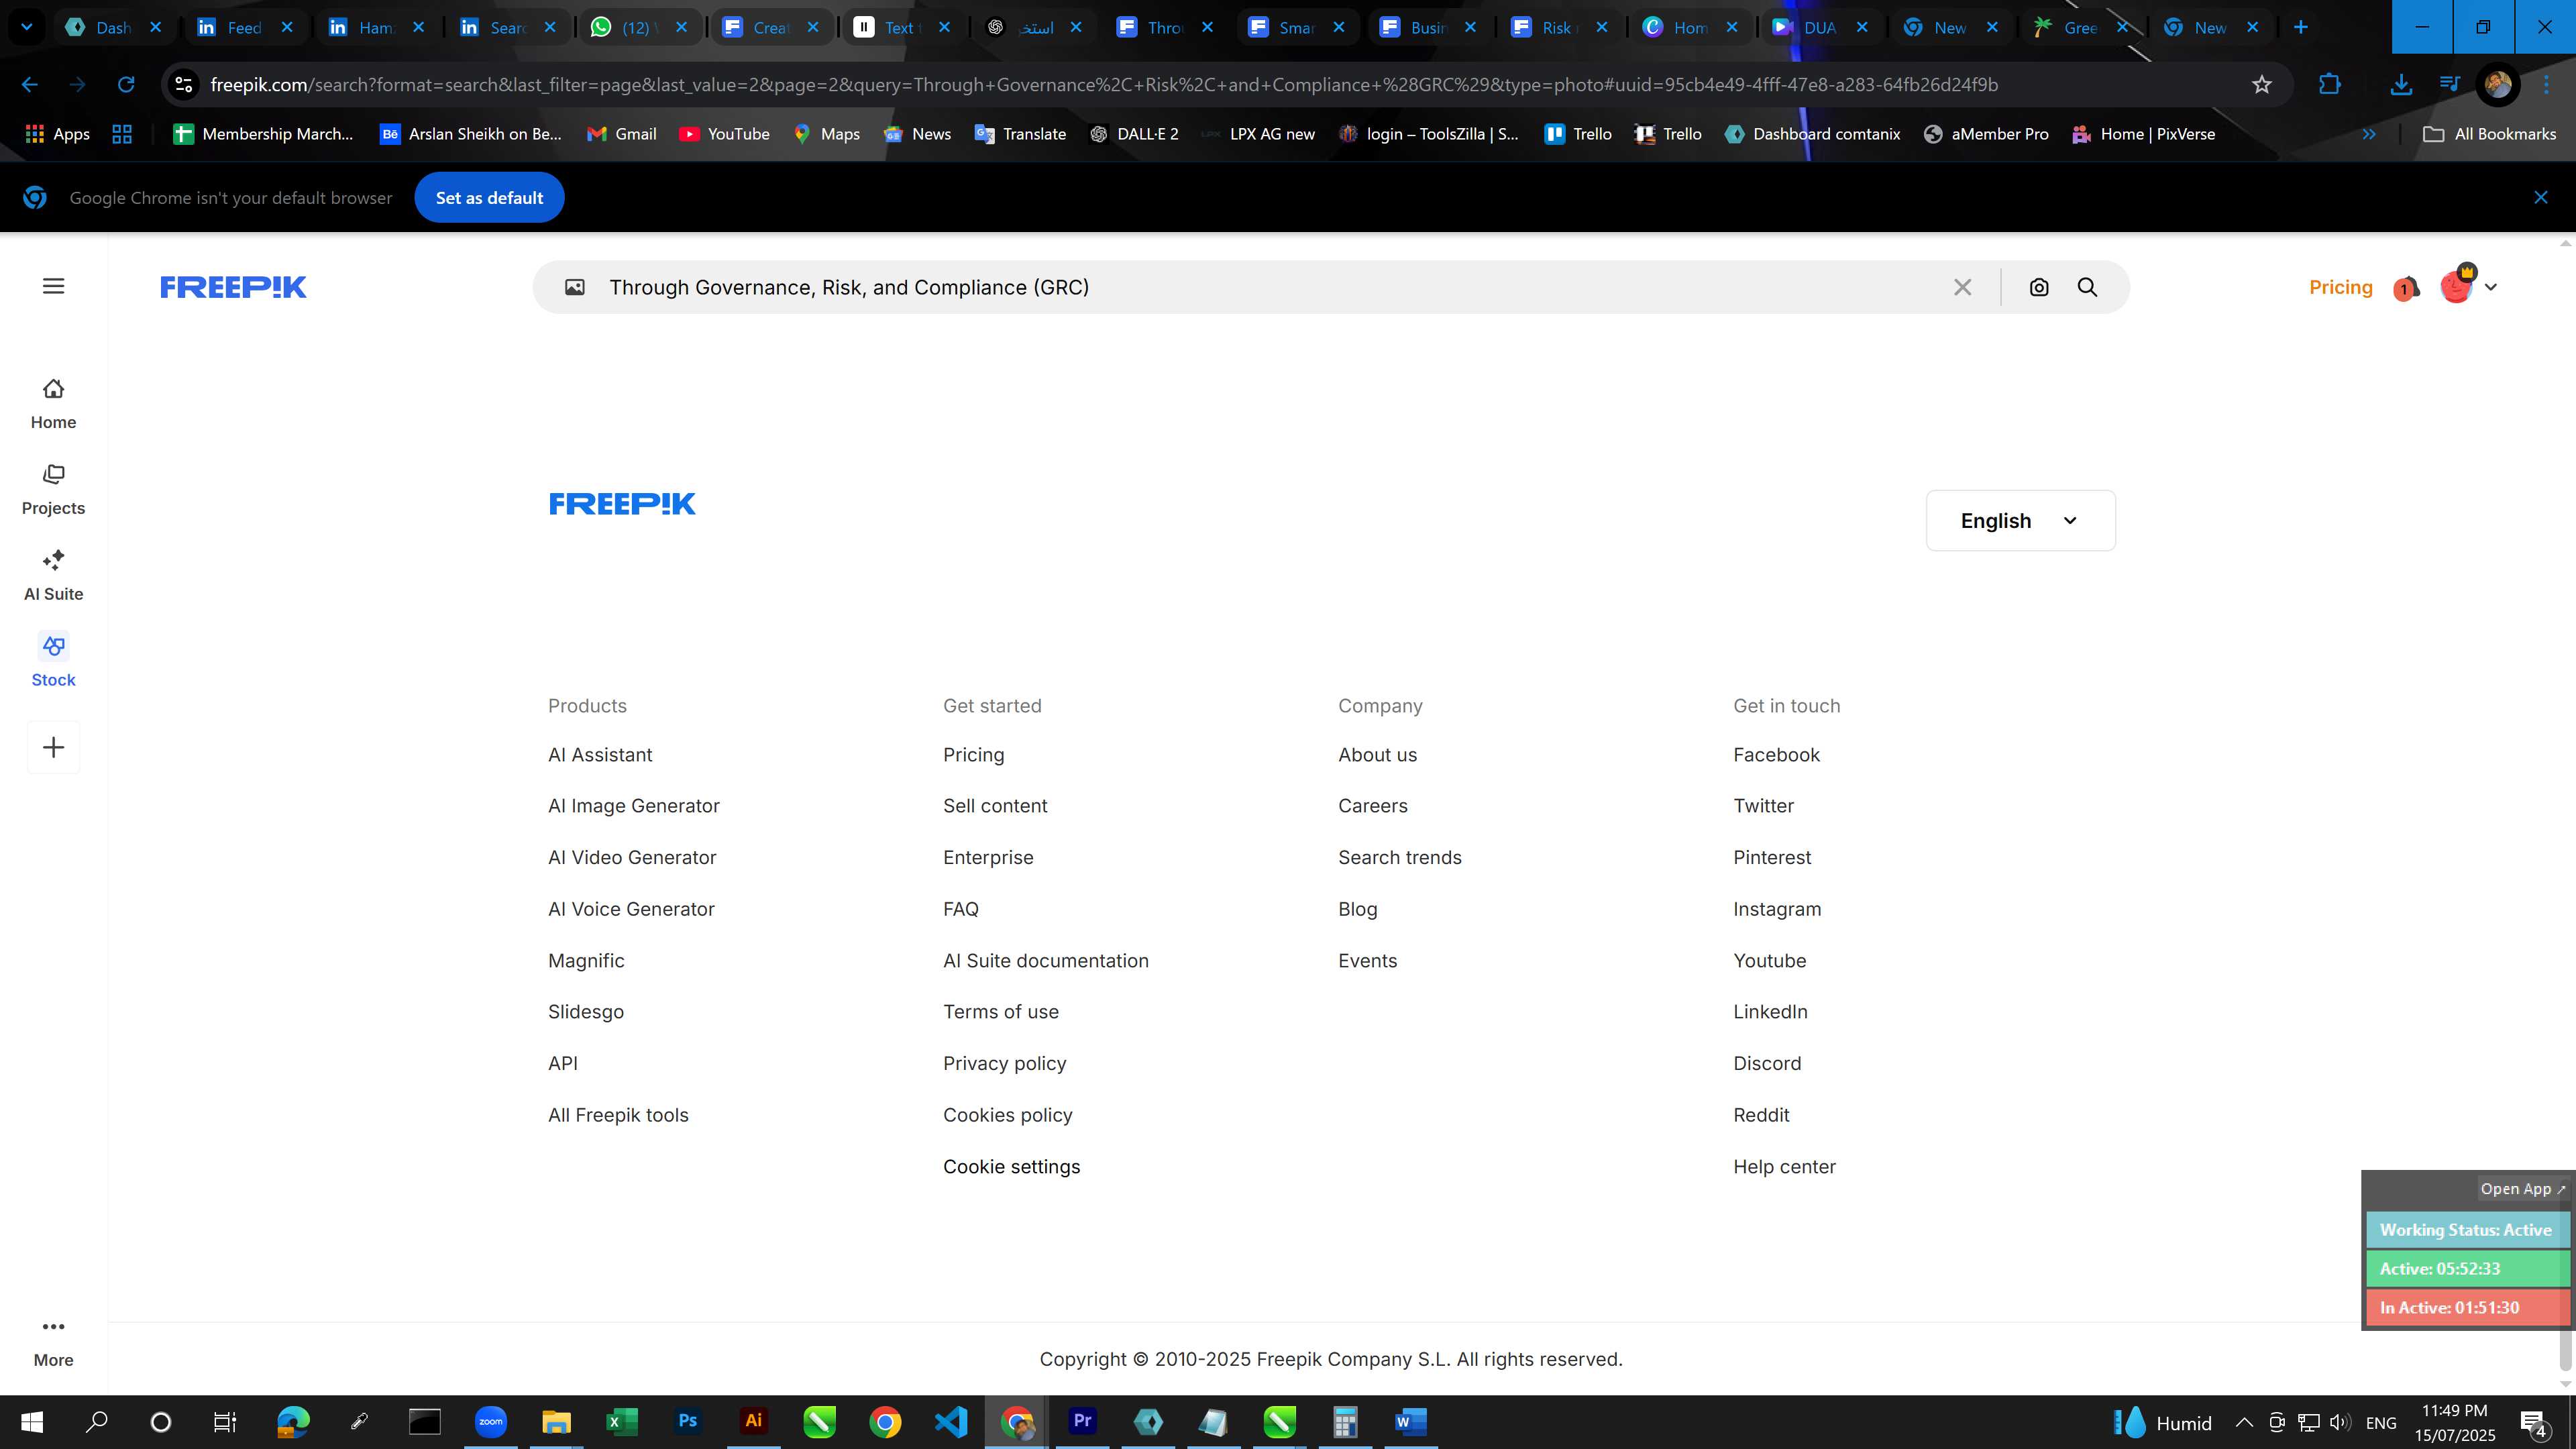Open Terms of use link
The image size is (2576, 1449).
[x=1000, y=1012]
